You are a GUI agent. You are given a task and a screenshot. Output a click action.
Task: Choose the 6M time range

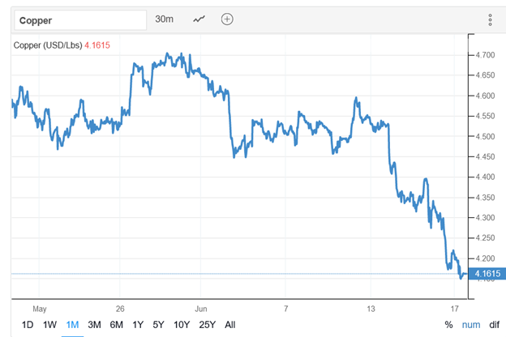point(117,325)
